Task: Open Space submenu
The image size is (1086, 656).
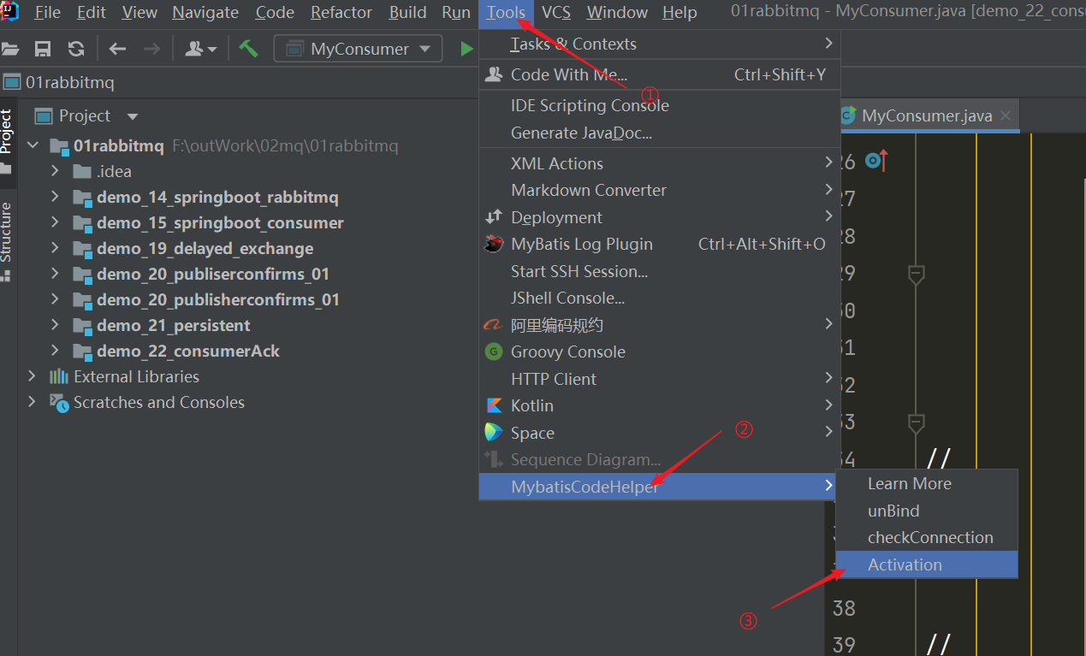Action: tap(660, 433)
